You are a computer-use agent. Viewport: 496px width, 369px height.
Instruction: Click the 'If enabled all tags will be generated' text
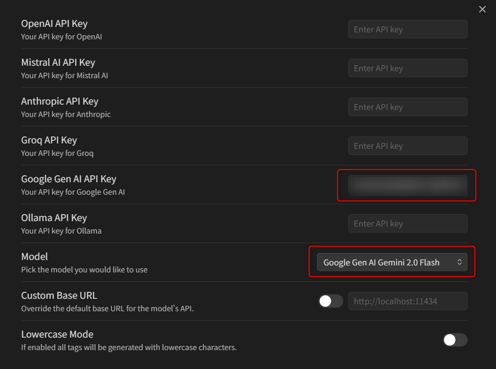pos(129,348)
